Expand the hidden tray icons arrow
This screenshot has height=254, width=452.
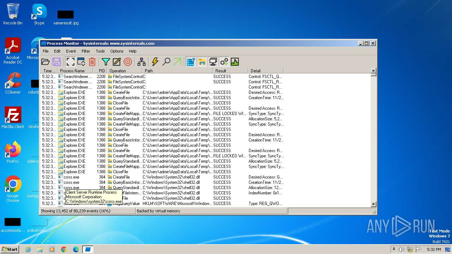tap(394, 249)
